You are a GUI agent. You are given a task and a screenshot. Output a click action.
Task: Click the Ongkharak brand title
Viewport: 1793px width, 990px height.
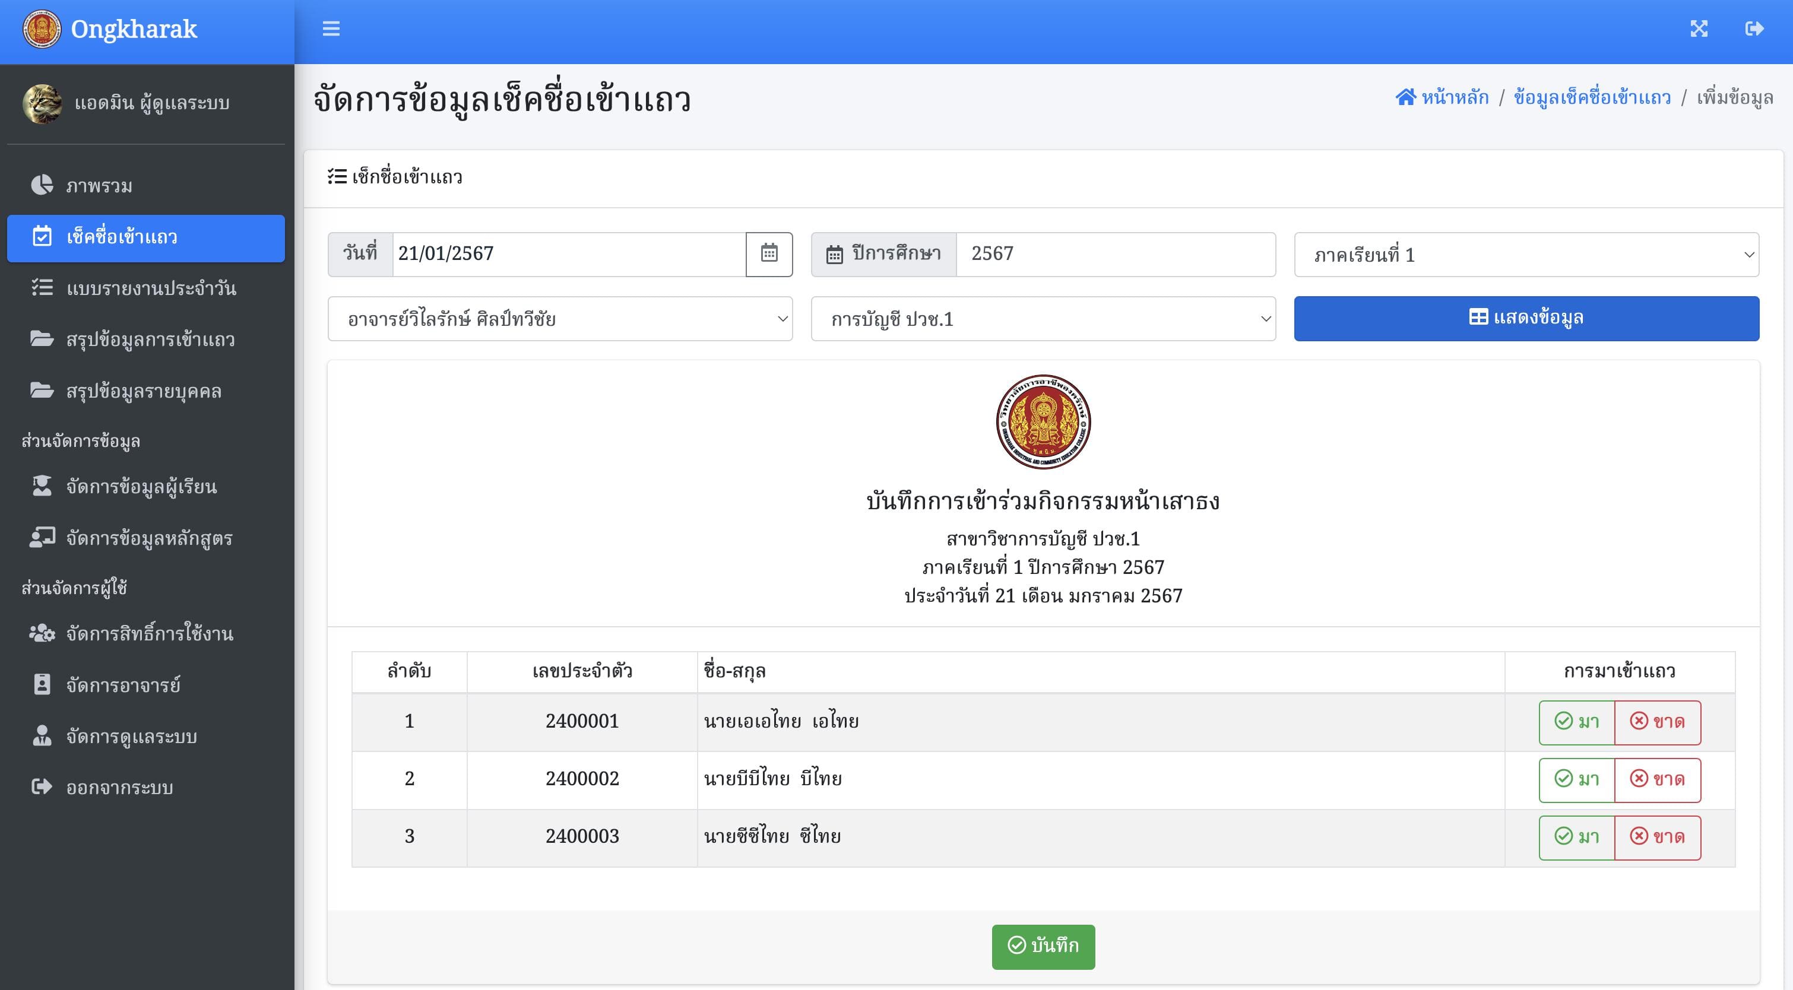click(x=134, y=29)
